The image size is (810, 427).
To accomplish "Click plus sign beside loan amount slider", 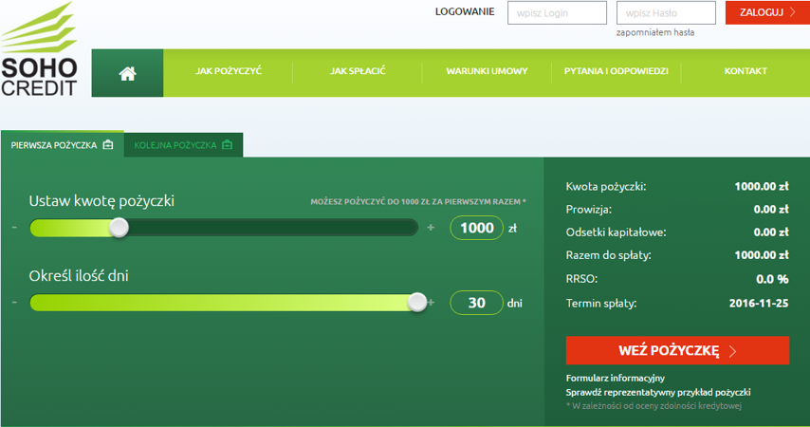I will point(431,228).
